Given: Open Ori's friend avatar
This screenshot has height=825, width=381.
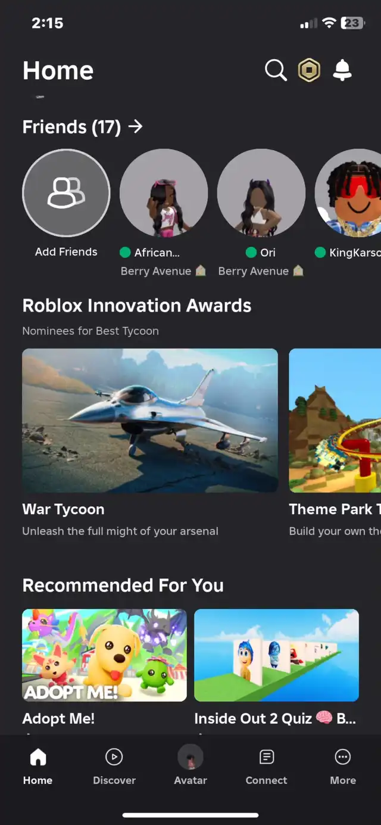Looking at the screenshot, I should (261, 193).
